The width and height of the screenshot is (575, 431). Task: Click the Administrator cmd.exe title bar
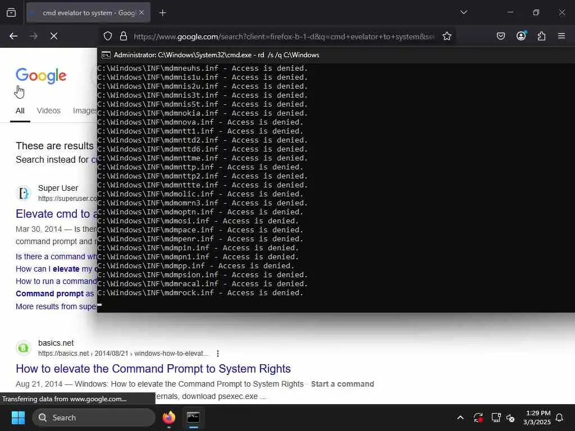(336, 55)
